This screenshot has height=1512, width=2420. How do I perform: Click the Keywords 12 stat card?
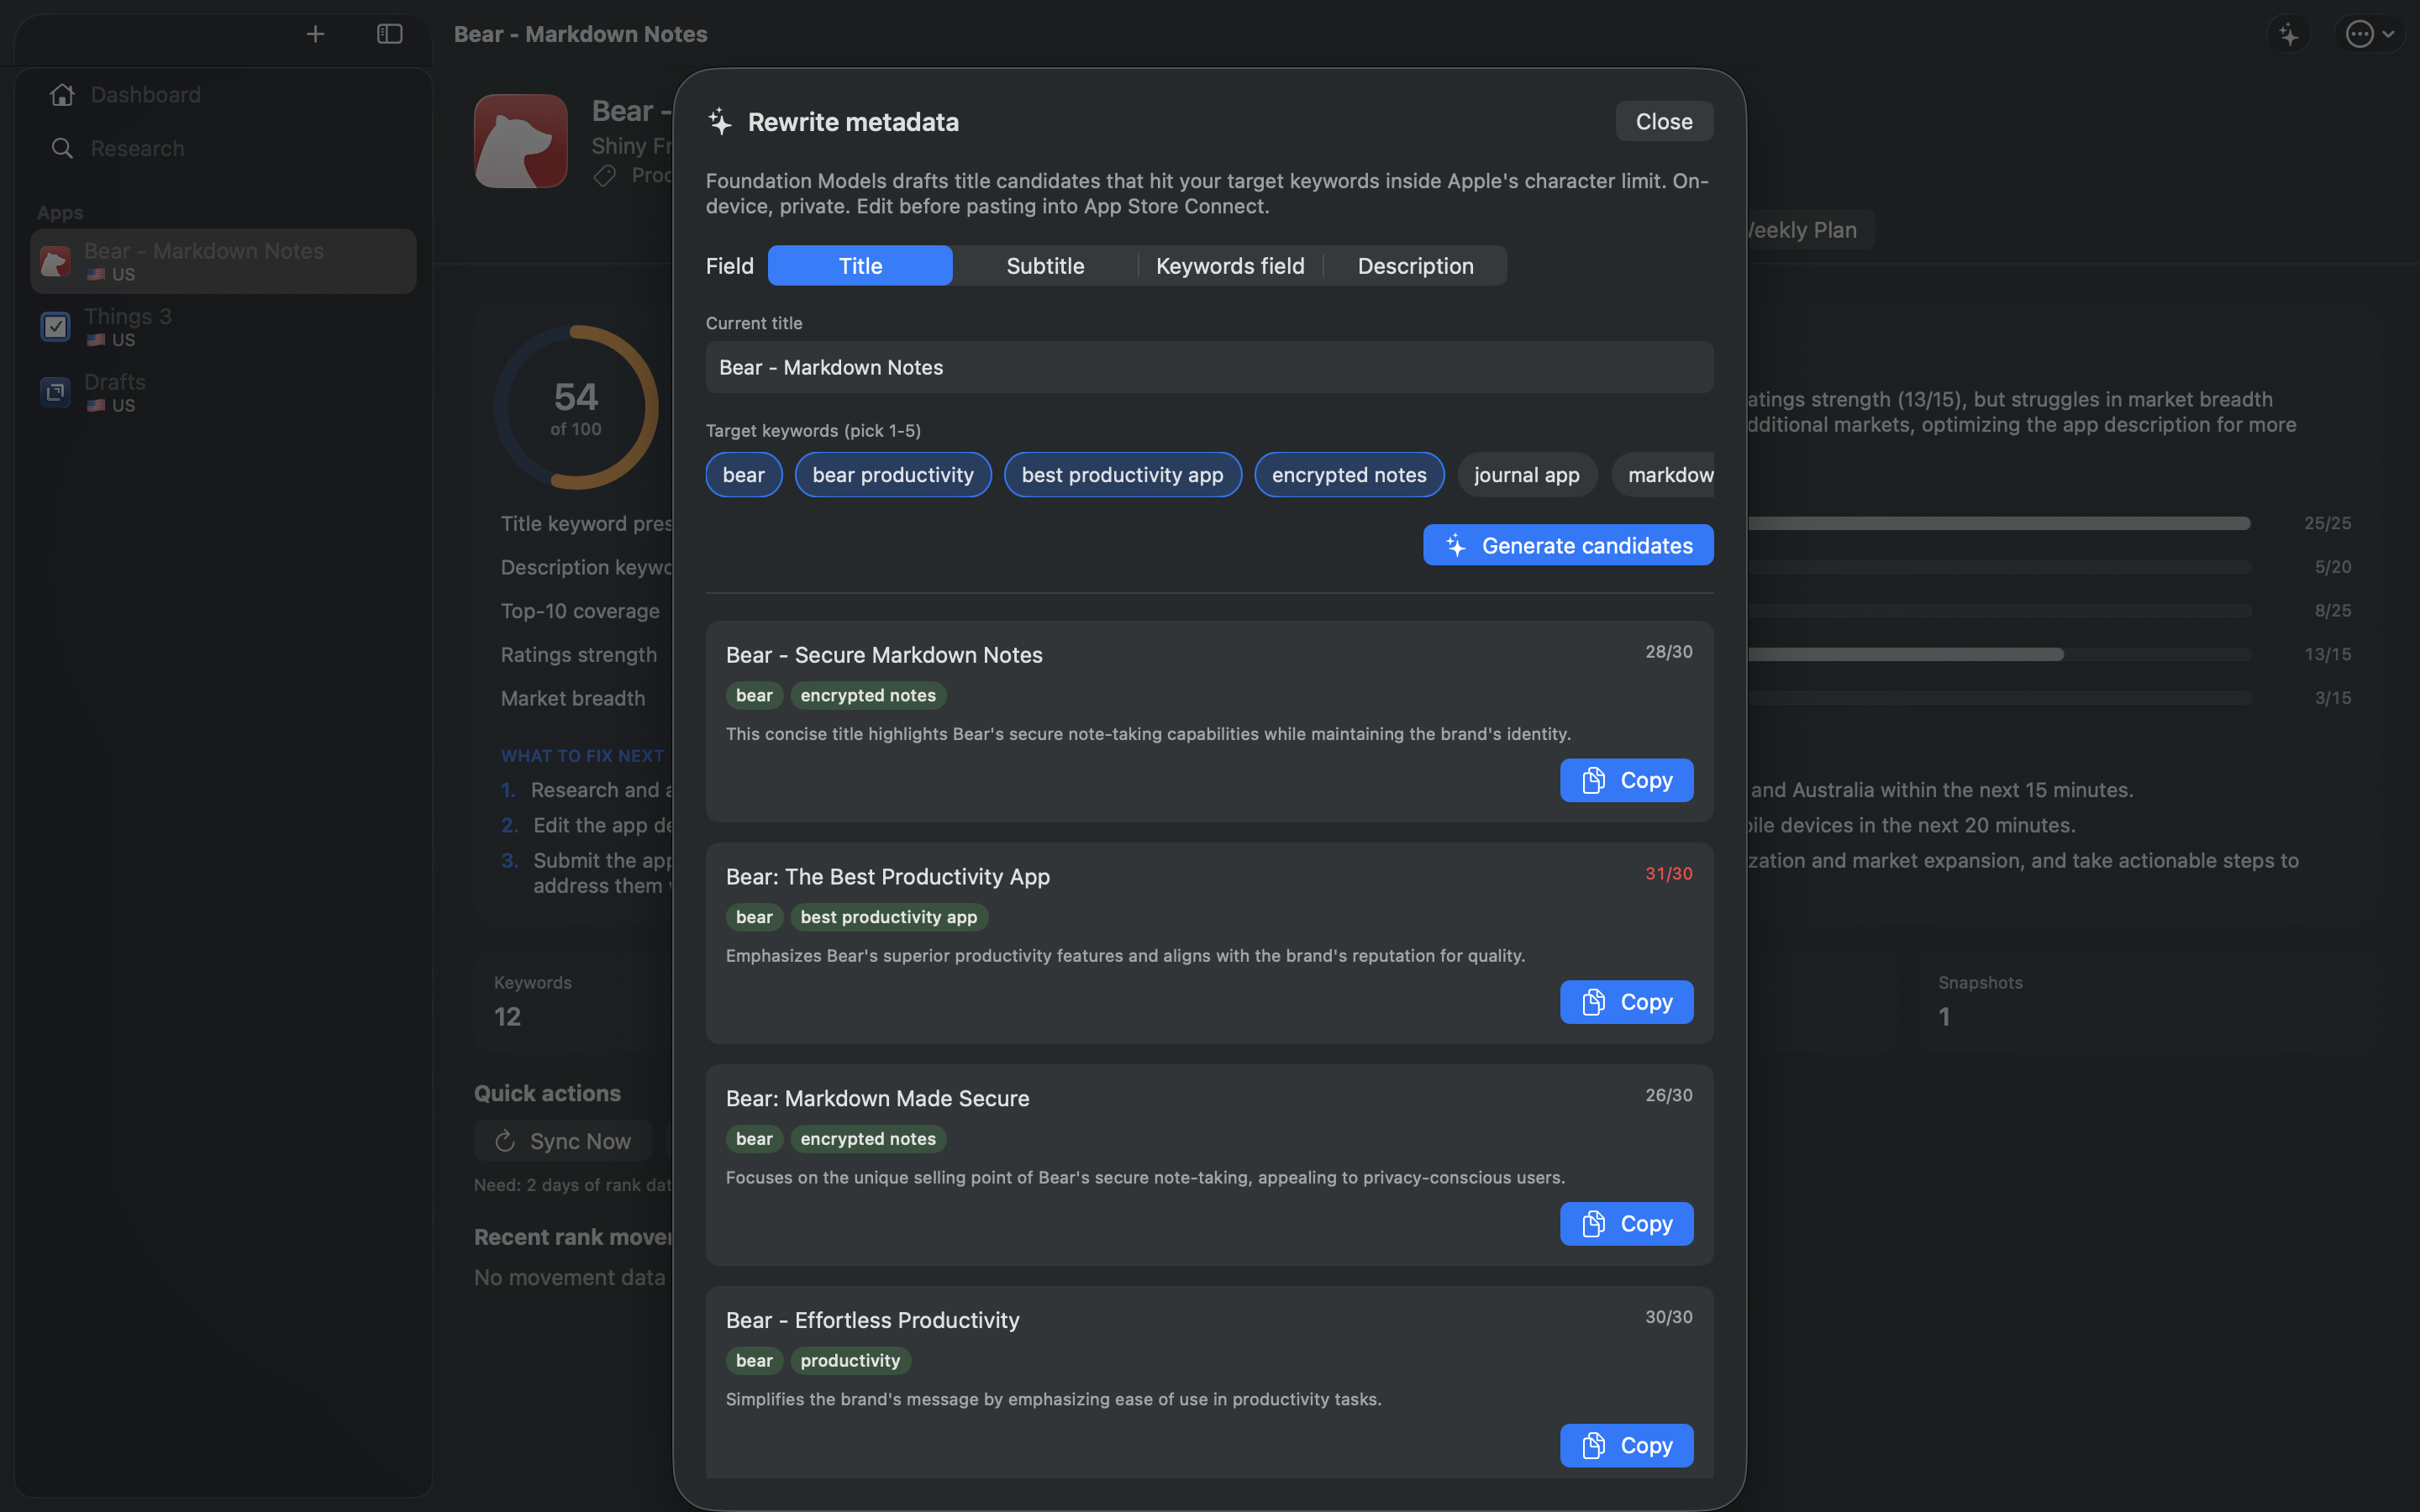coord(575,1002)
